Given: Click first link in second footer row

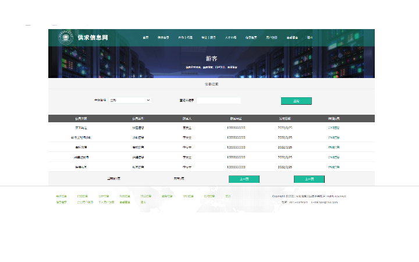Looking at the screenshot, I should [x=61, y=203].
